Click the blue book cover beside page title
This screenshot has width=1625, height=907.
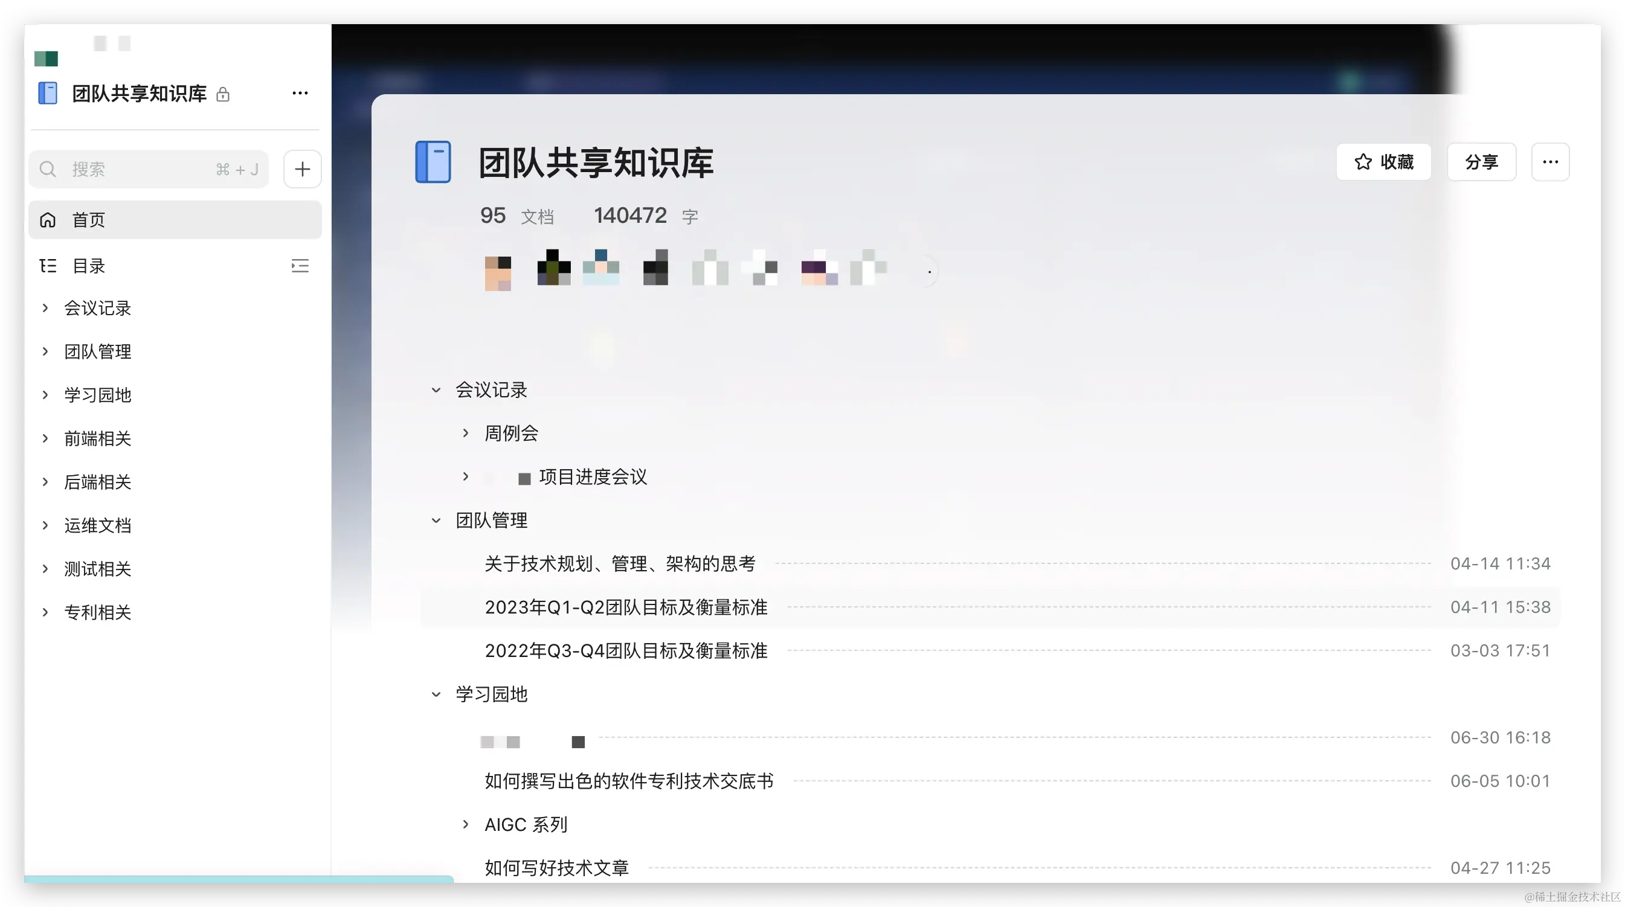[433, 161]
